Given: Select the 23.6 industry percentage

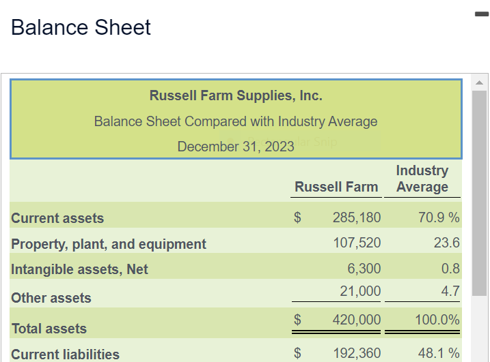Looking at the screenshot, I should coord(446,243).
